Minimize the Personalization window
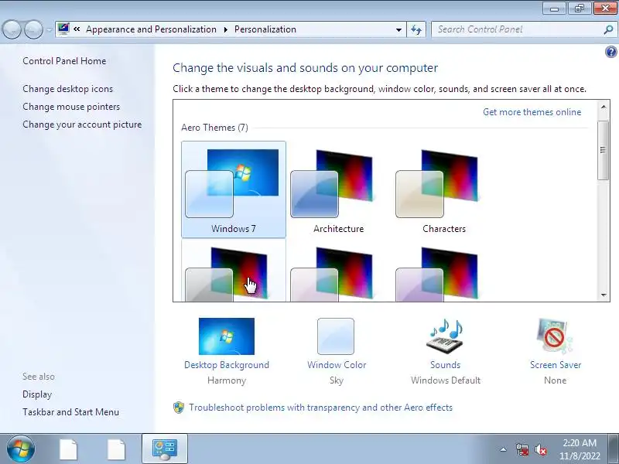Image resolution: width=619 pixels, height=464 pixels. coord(555,8)
